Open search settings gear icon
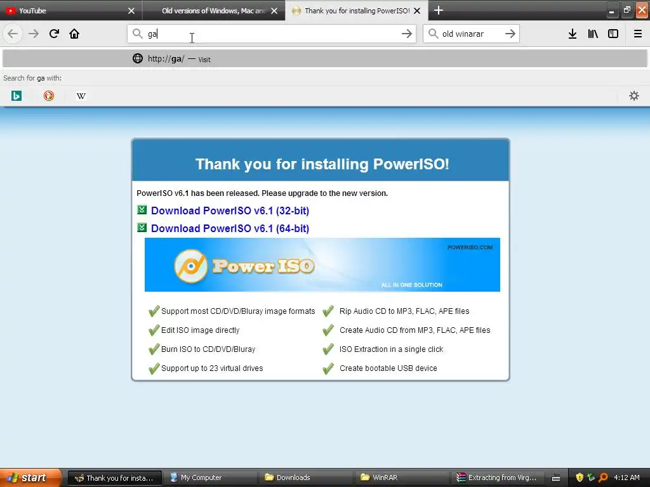650x487 pixels. [634, 96]
